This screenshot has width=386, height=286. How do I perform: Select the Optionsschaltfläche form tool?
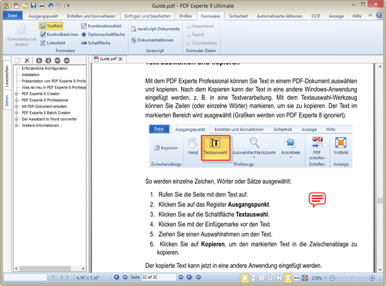coord(103,34)
